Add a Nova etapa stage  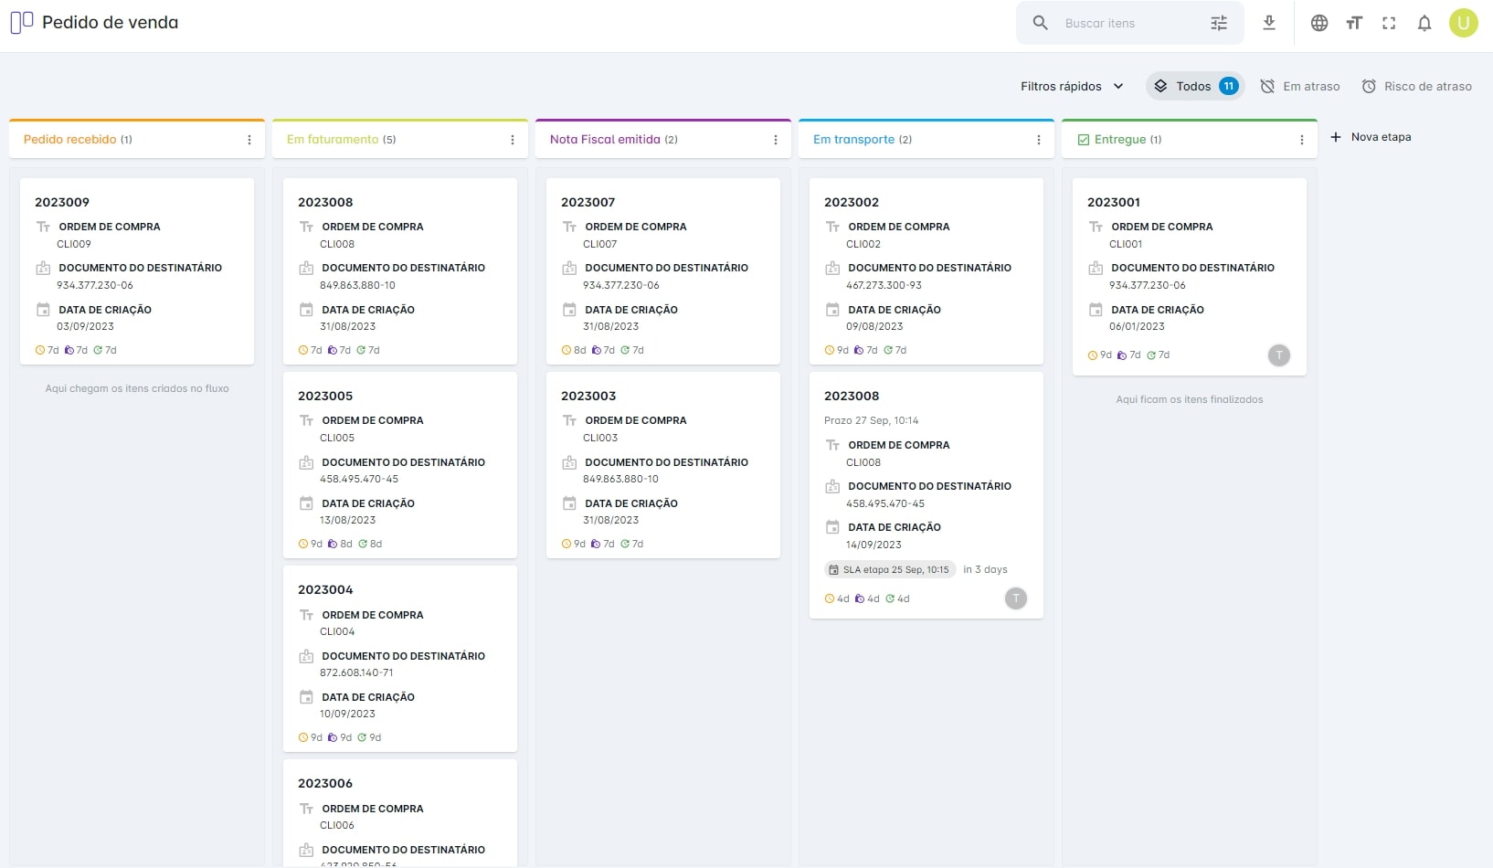[x=1371, y=137]
